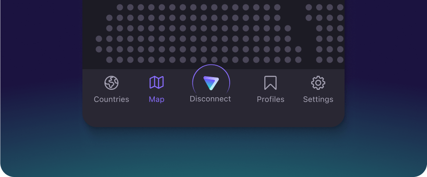Viewport: 427px width, 177px height.
Task: Open the Countries tab label
Action: (x=111, y=99)
